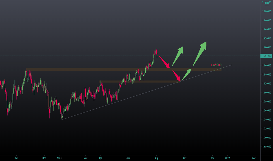Click the 1.760000 price axis label
Image resolution: width=273 pixels, height=161 pixels.
[x=267, y=111]
